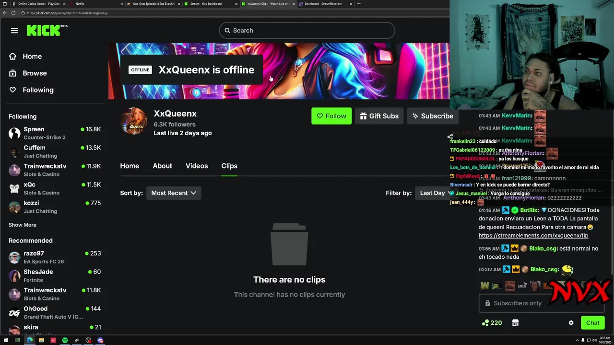
Task: Open Spreen channel from following list
Action: 54,133
